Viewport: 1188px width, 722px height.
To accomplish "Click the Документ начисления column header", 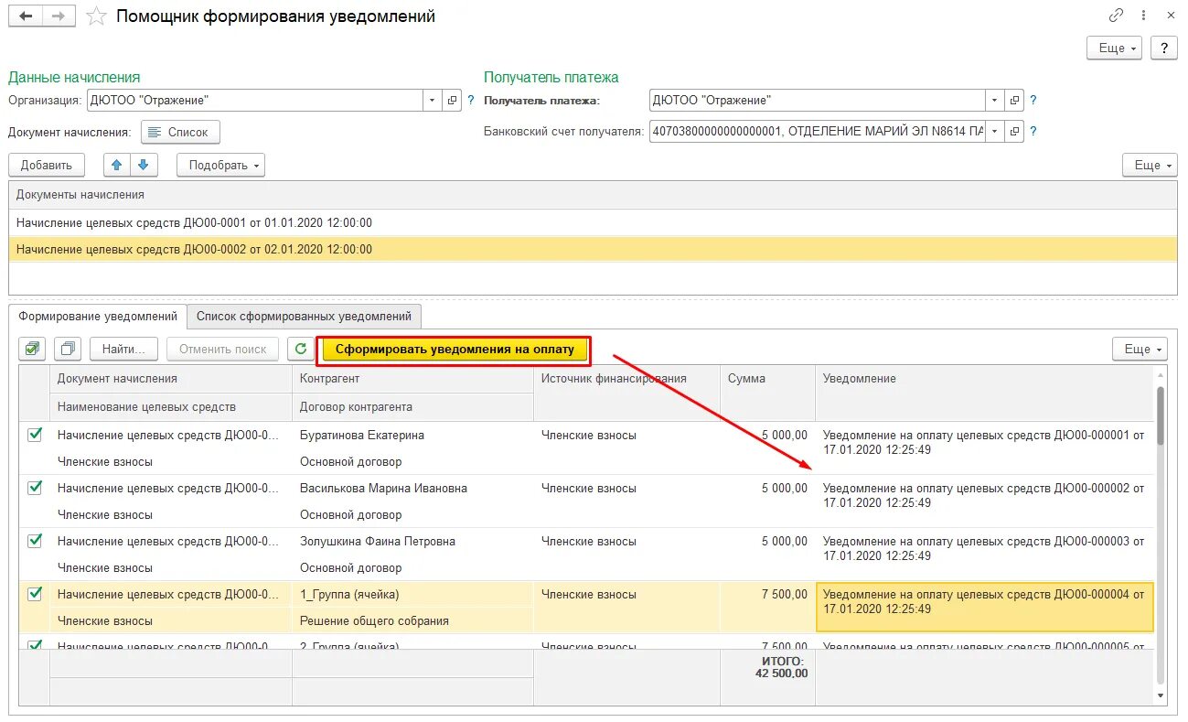I will coord(170,378).
